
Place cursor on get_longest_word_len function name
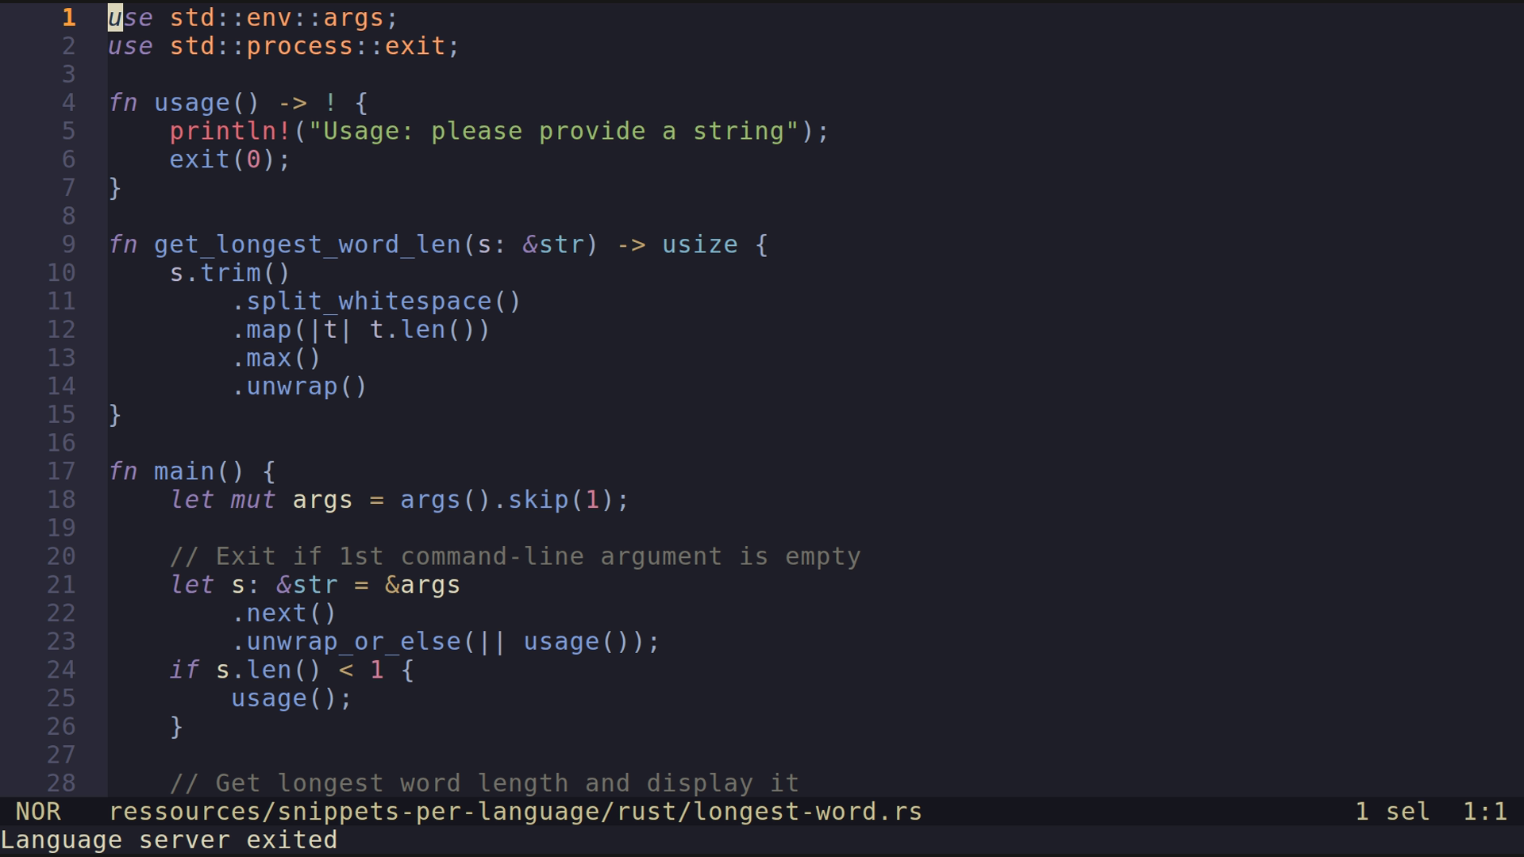pos(307,244)
